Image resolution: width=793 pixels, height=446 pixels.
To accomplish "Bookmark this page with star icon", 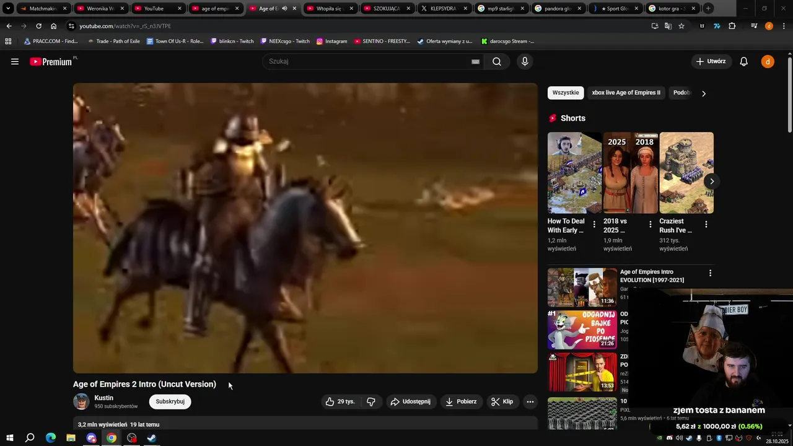I will (681, 26).
